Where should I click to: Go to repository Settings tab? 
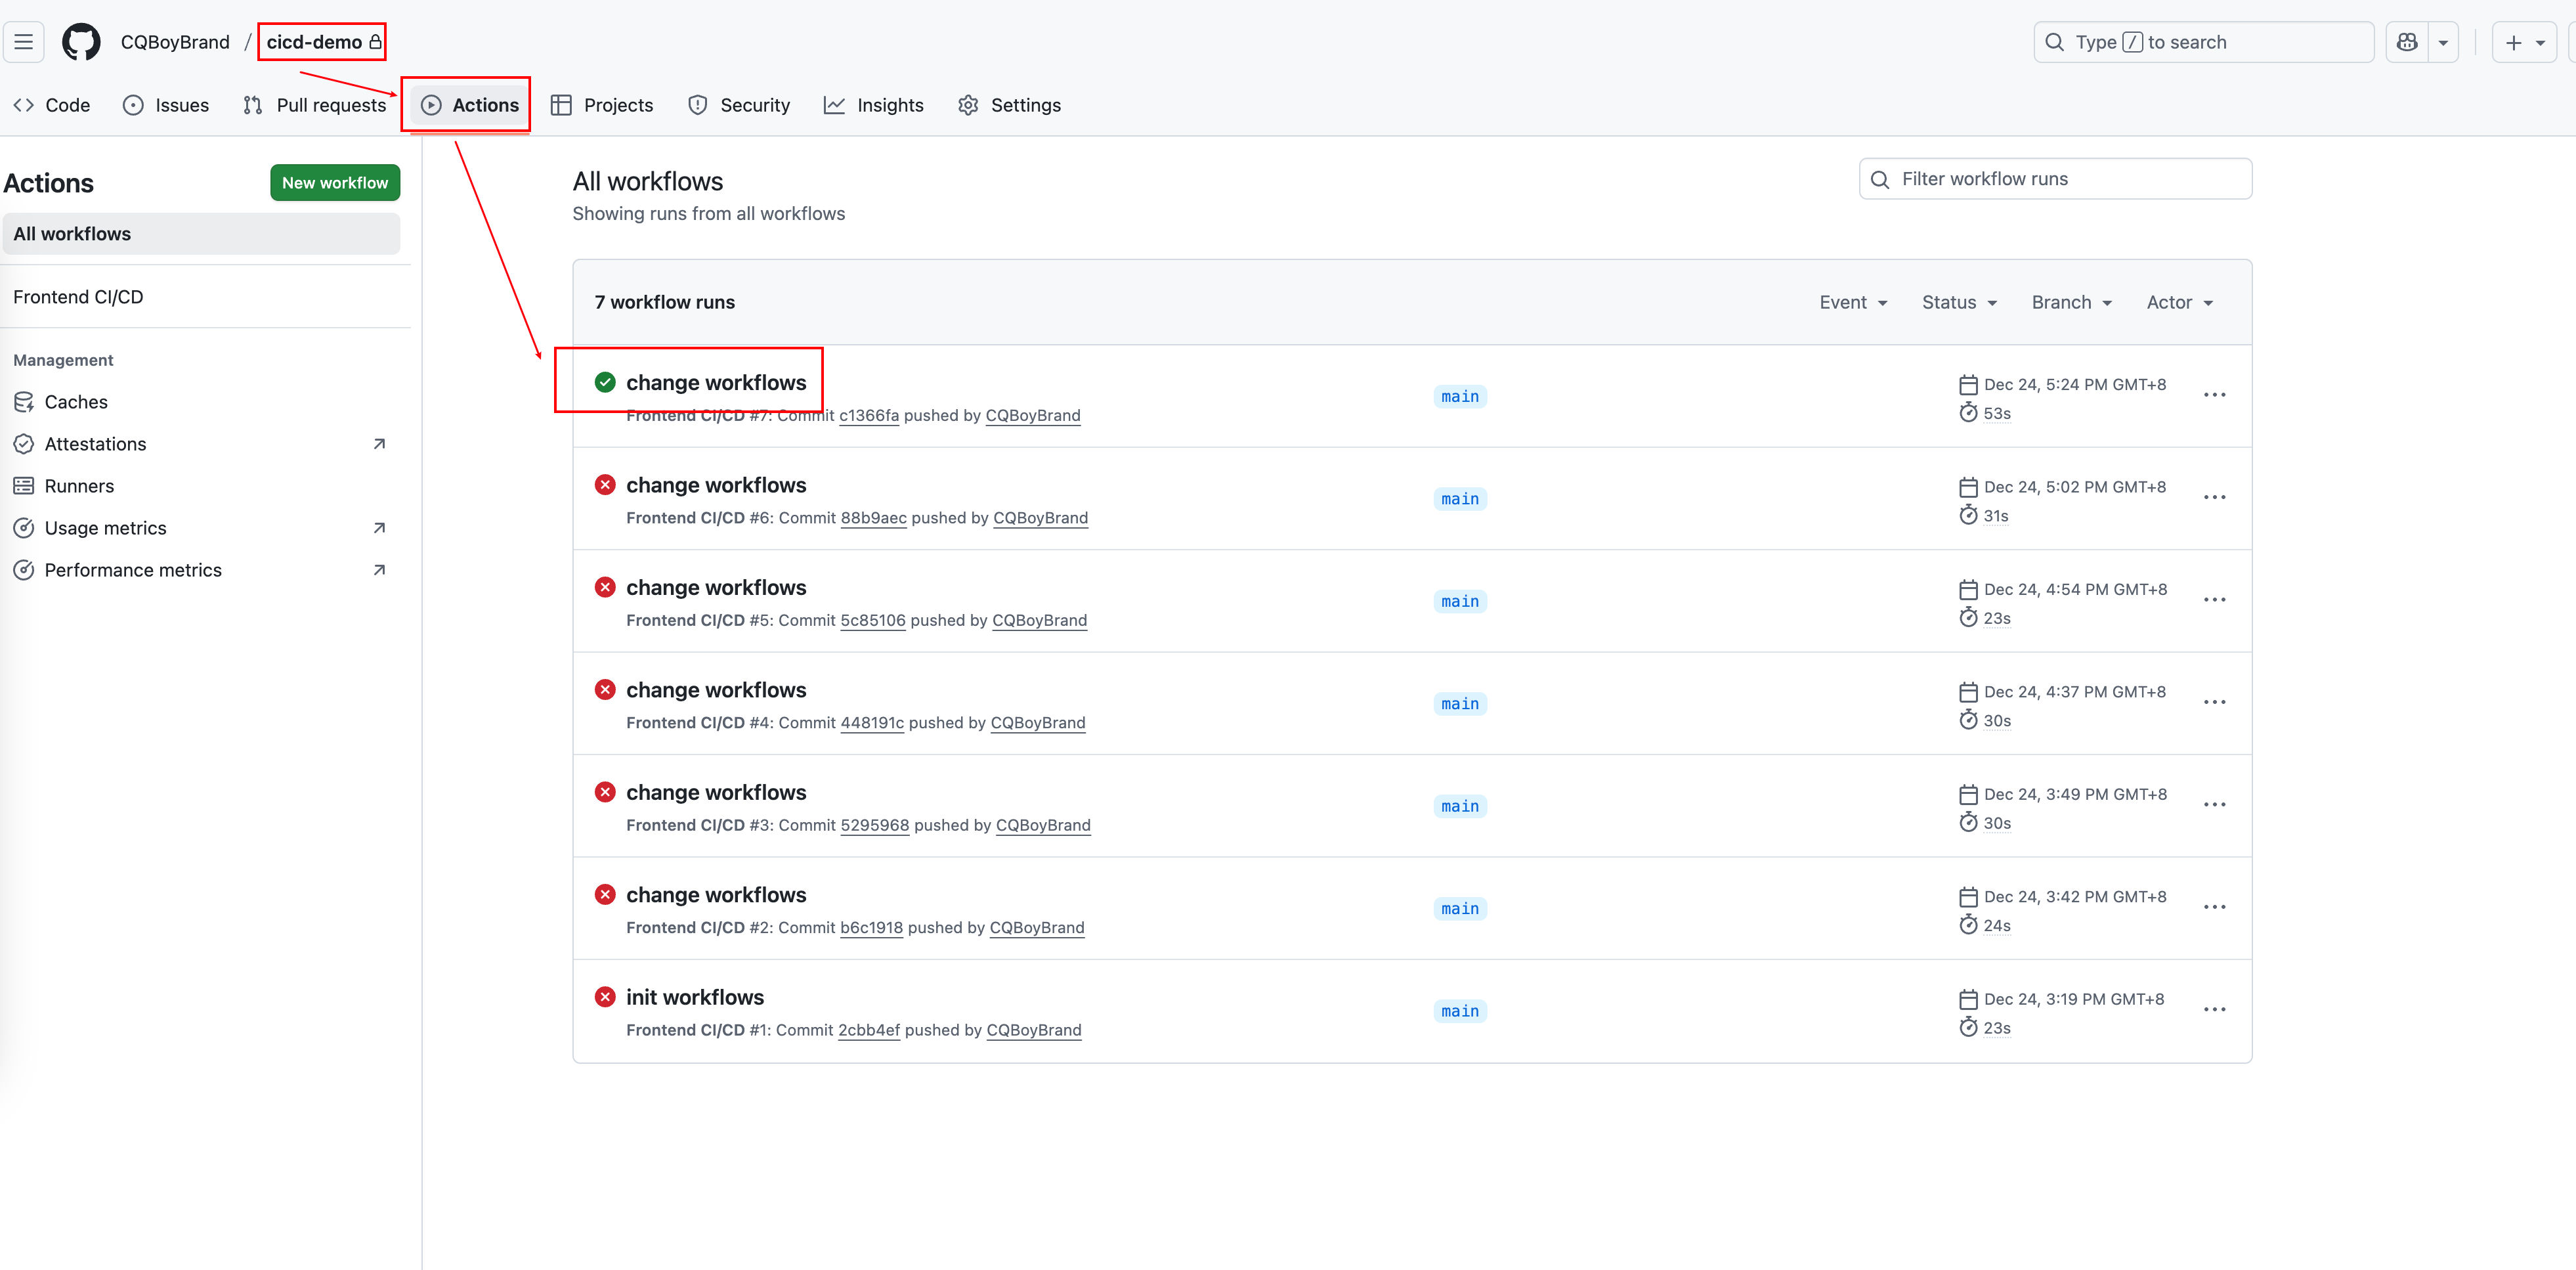click(x=1009, y=105)
